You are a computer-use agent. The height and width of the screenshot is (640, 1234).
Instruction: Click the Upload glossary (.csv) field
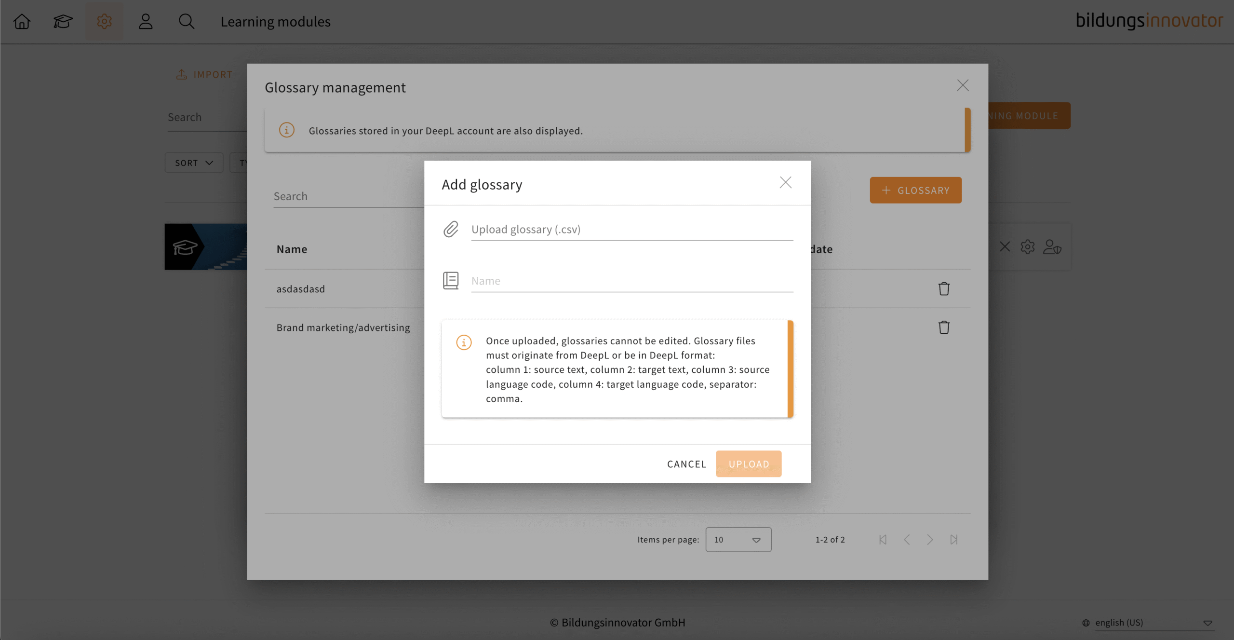point(631,230)
